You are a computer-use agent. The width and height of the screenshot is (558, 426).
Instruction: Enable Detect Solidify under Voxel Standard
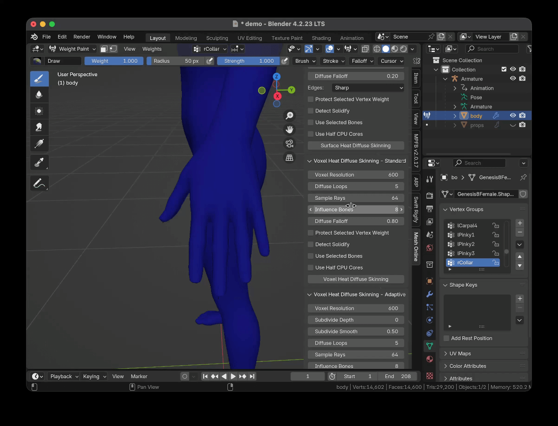coord(311,244)
